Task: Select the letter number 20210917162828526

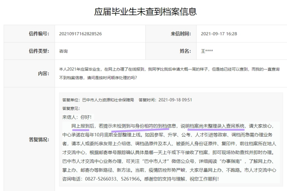Action: click(x=80, y=34)
